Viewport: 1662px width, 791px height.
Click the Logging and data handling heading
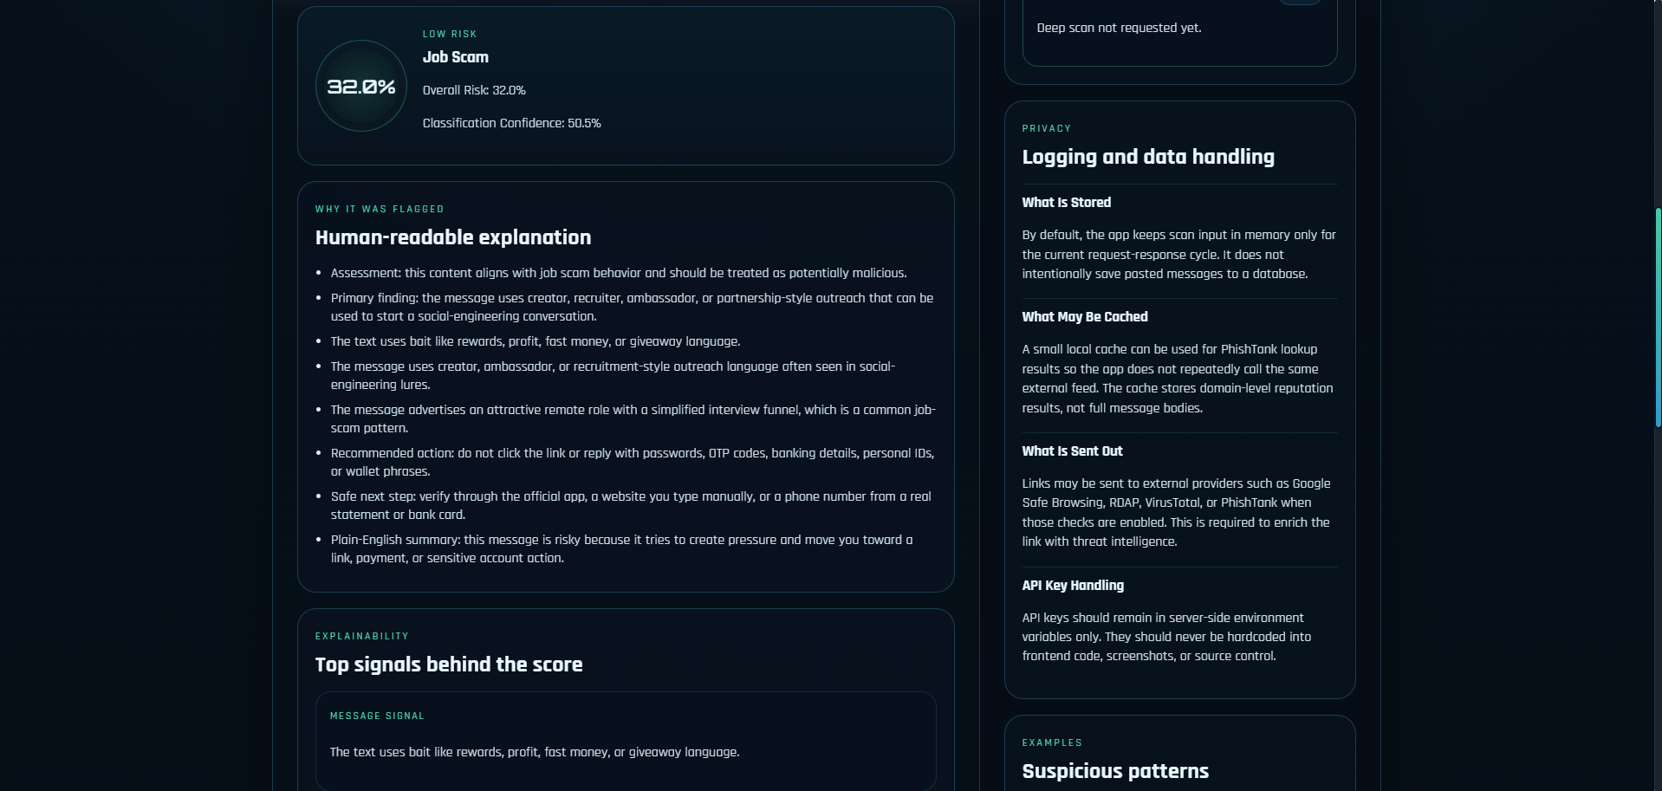point(1148,157)
